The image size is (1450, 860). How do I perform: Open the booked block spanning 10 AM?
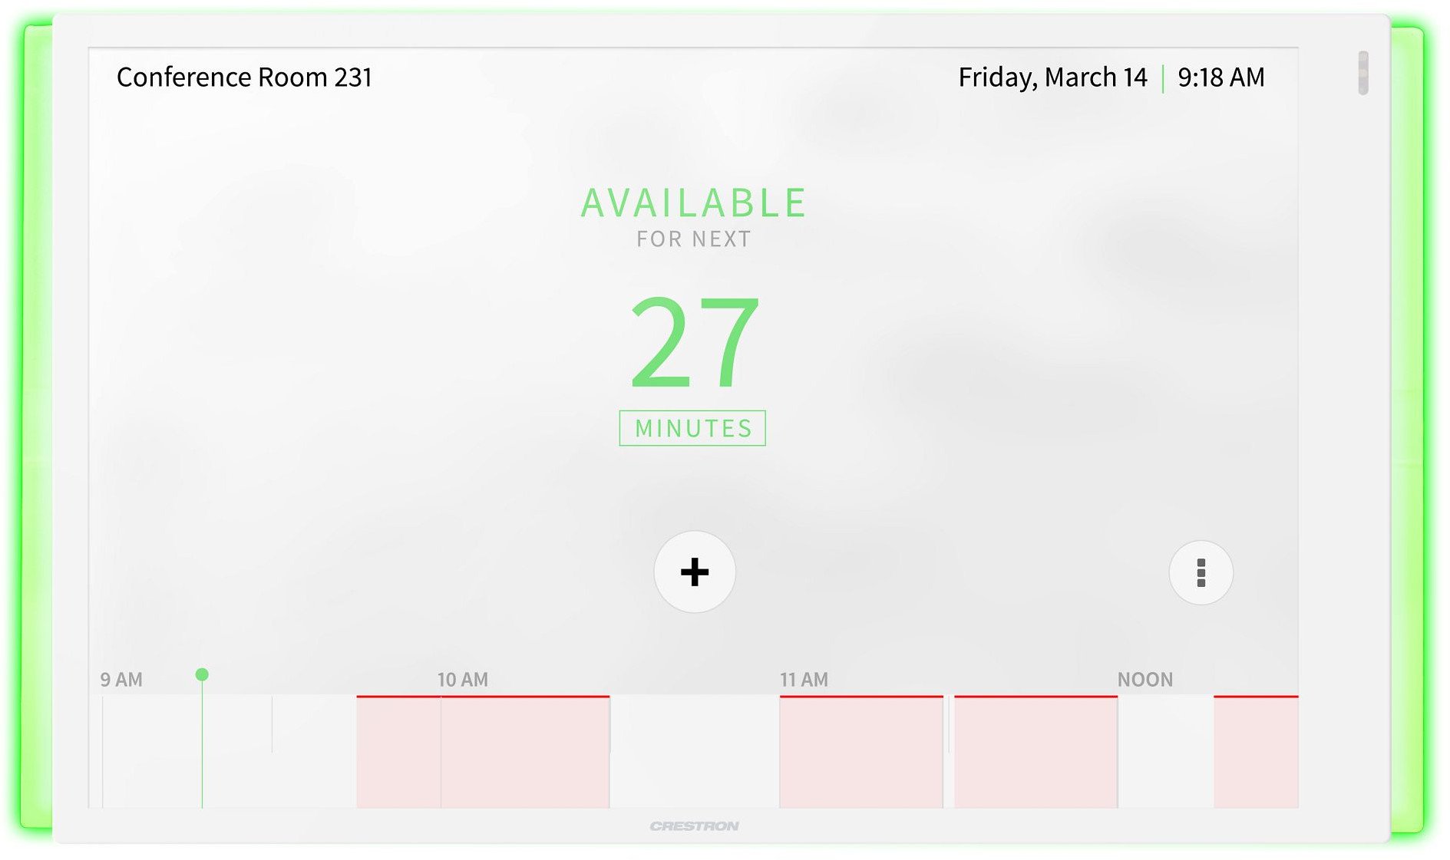tap(483, 752)
